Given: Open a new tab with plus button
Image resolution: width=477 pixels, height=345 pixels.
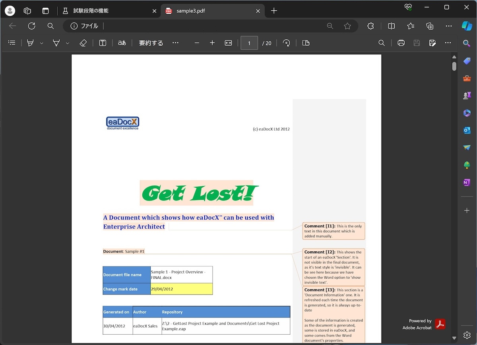Looking at the screenshot, I should point(273,11).
